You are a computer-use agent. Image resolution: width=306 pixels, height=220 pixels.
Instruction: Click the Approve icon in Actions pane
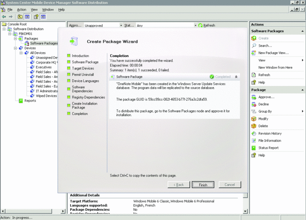254,97
